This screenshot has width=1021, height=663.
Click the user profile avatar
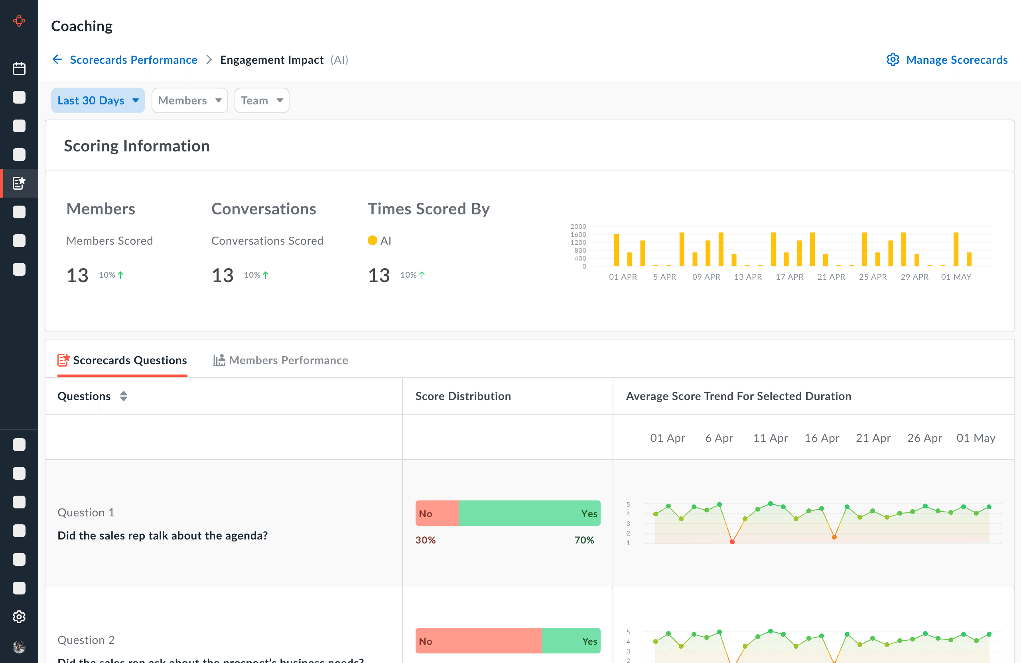[x=19, y=647]
